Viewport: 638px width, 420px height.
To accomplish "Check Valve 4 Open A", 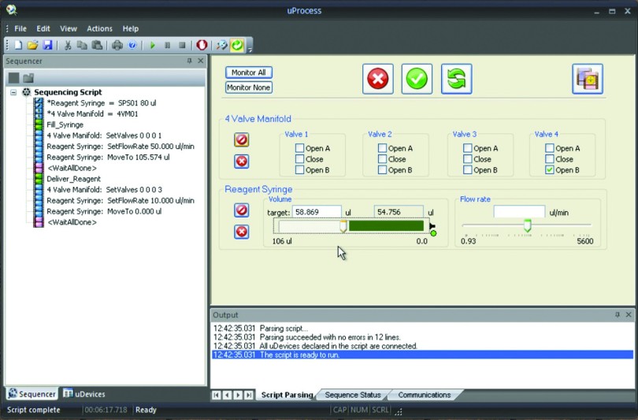I will (x=549, y=147).
